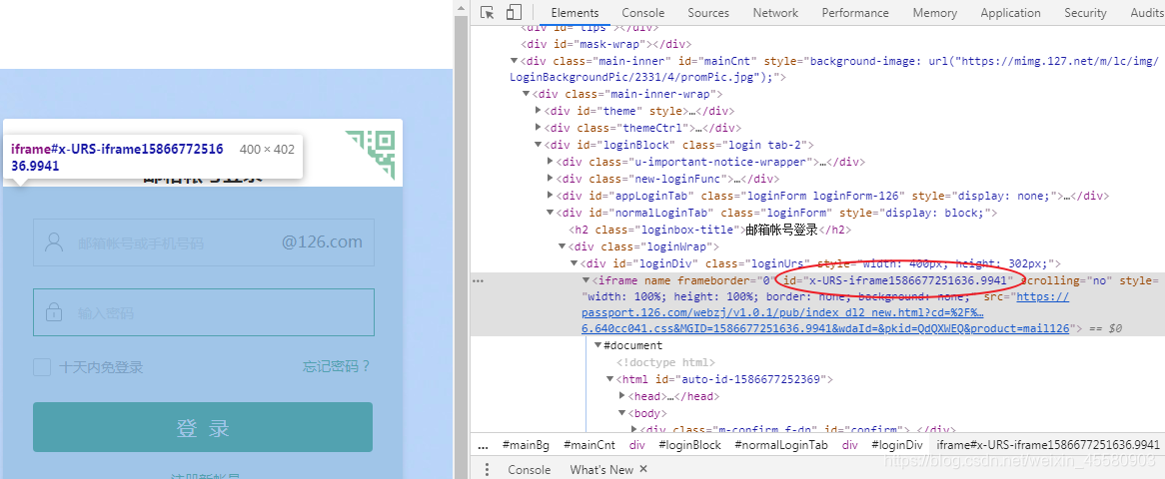
Task: Expand the themeCtrl div node
Action: coord(539,128)
